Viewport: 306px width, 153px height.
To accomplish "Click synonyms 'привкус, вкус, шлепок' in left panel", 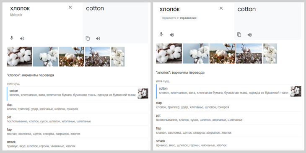I will [x=22, y=146].
